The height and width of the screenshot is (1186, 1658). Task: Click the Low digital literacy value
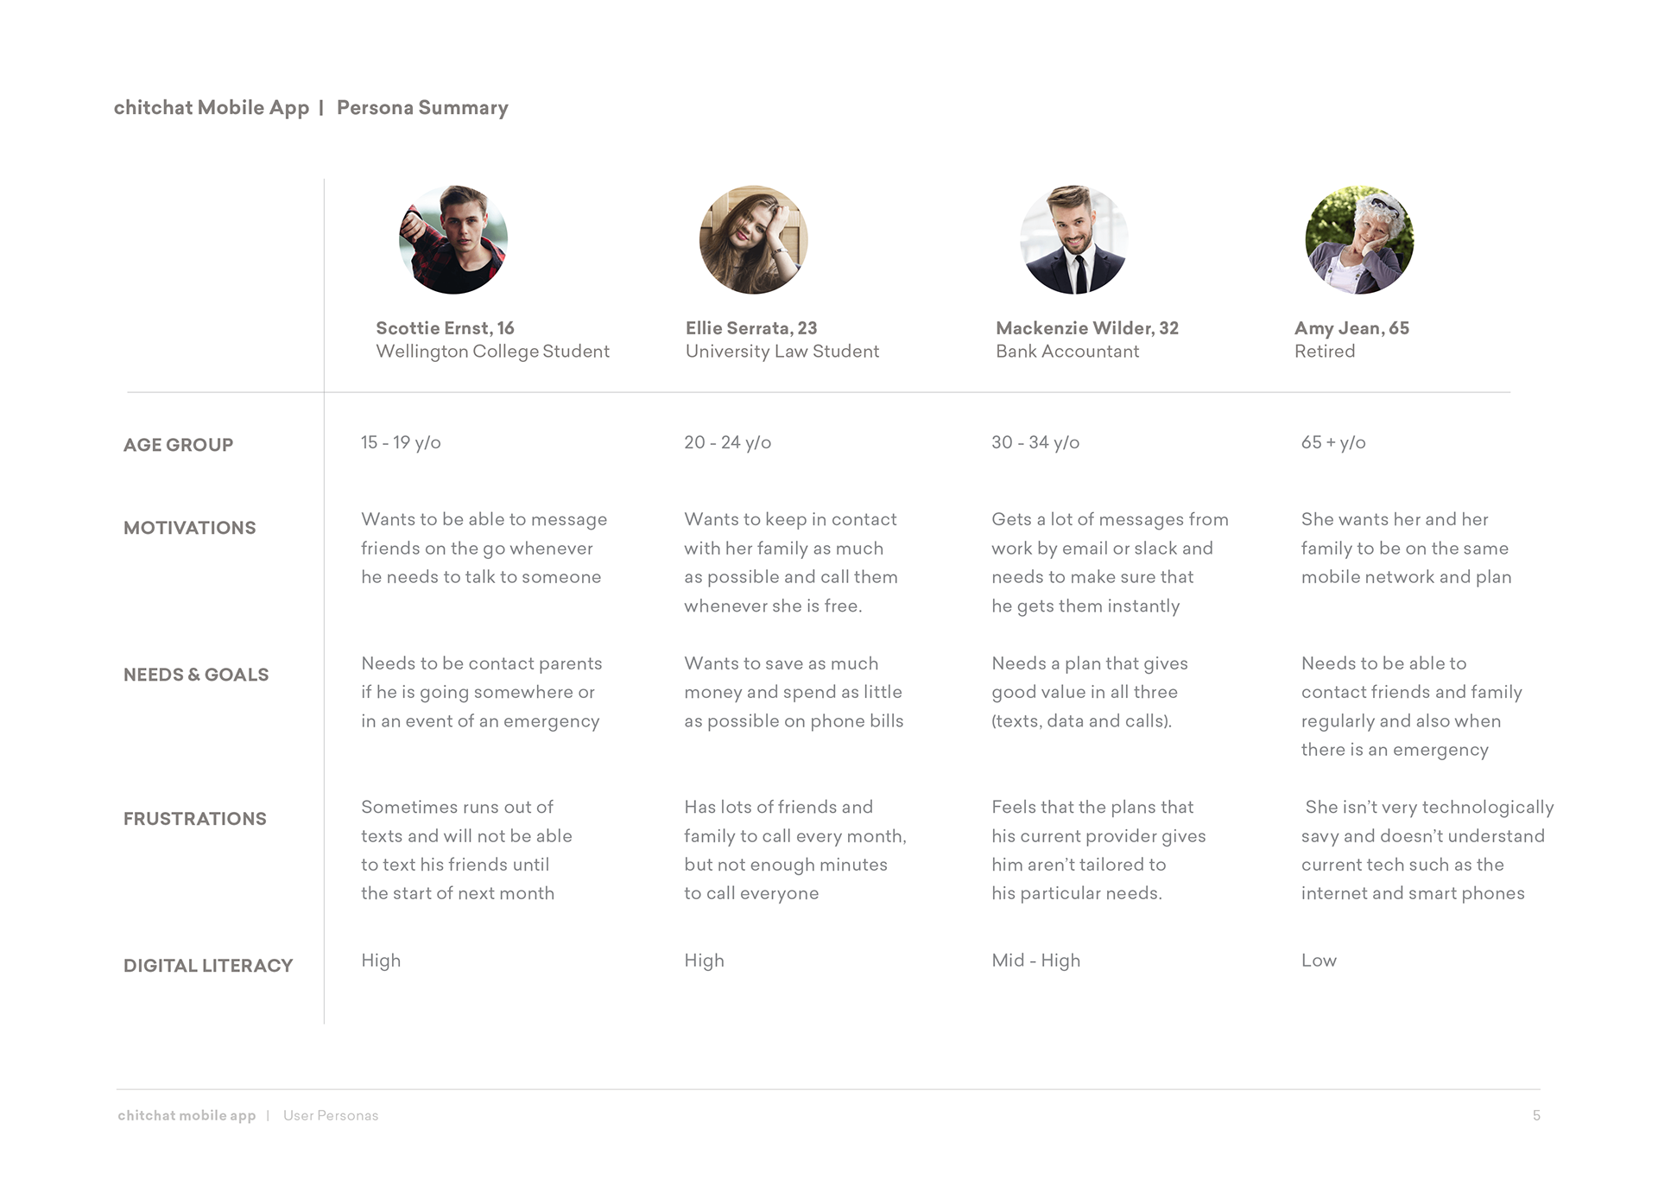[1319, 961]
